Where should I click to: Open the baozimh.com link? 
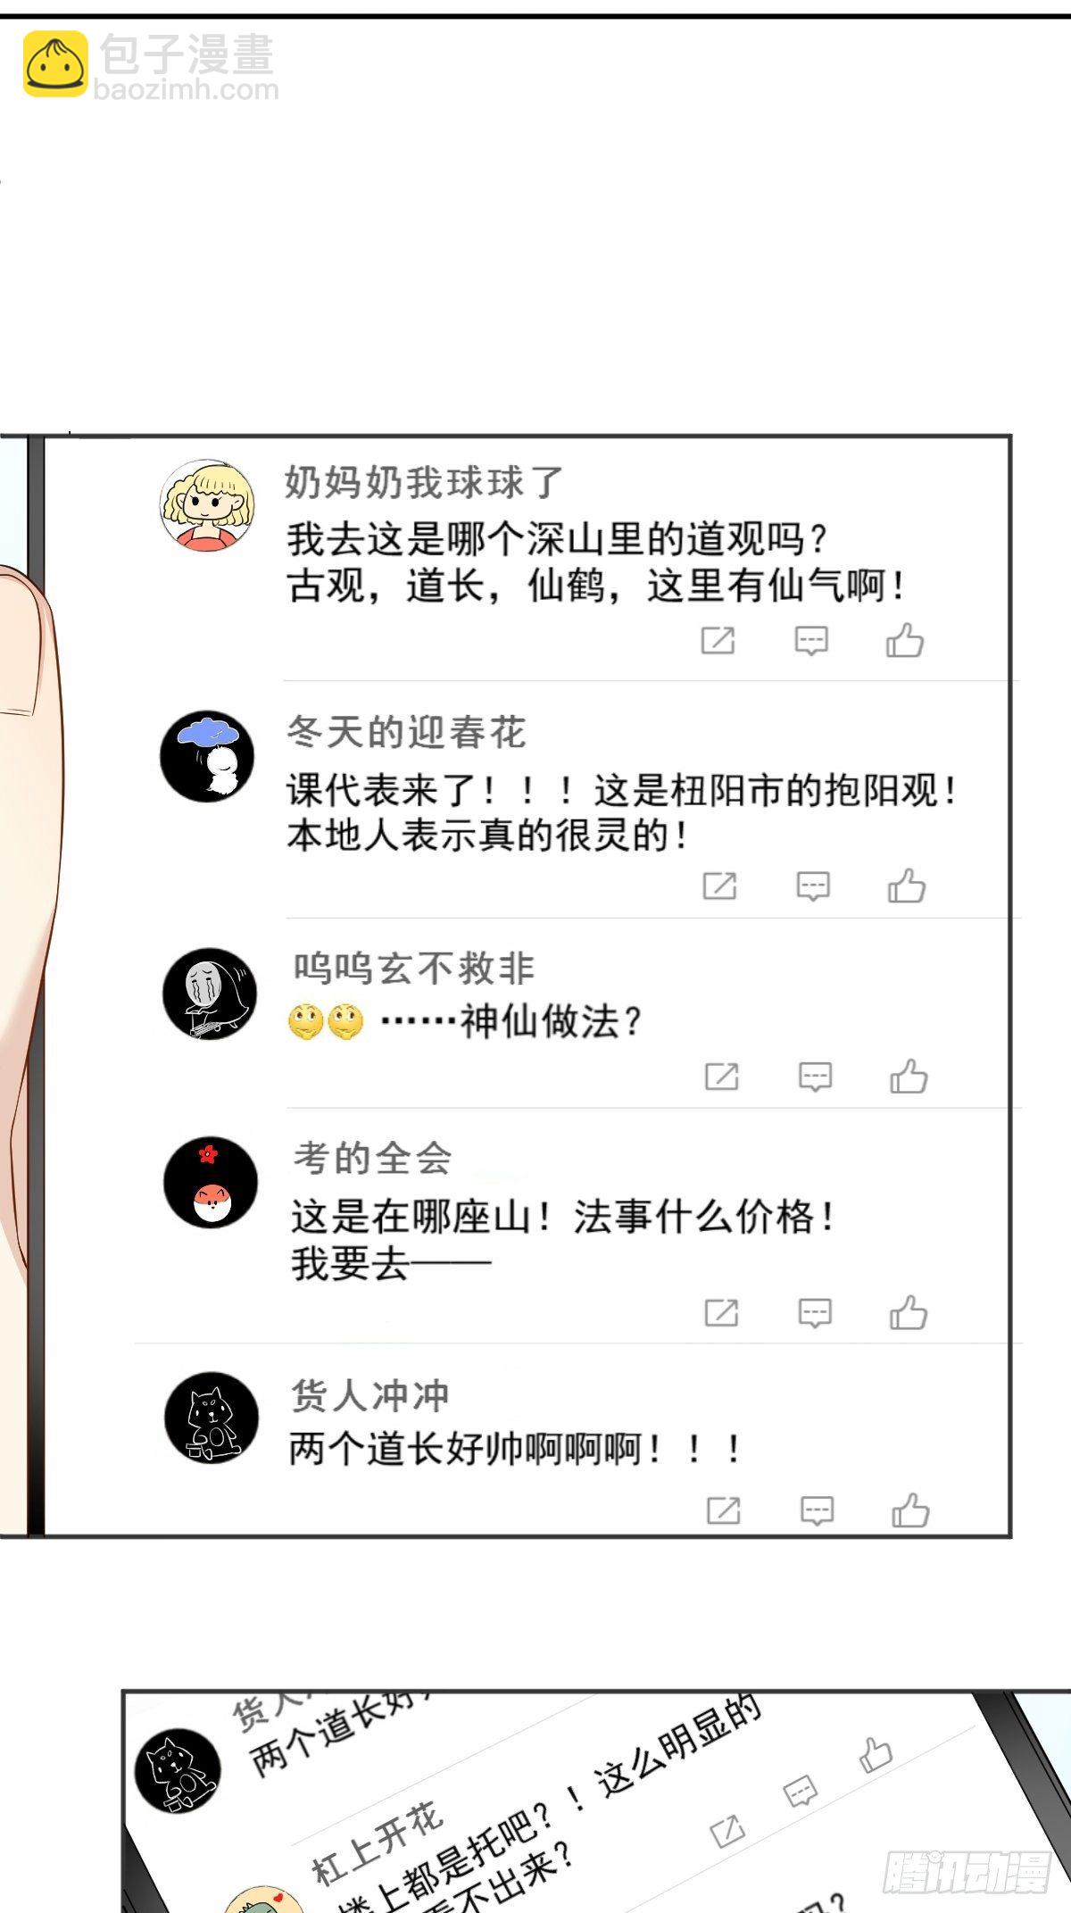point(186,89)
